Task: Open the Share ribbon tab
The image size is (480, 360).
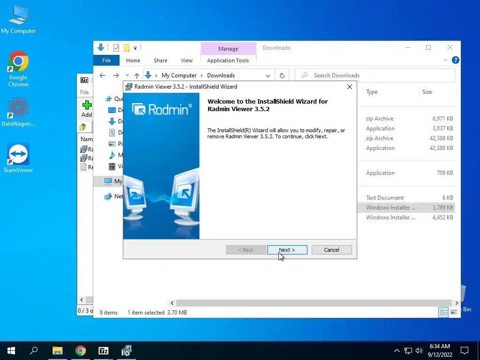Action: point(160,60)
